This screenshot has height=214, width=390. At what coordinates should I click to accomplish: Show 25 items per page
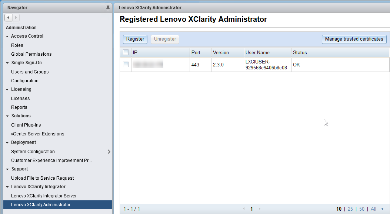(350, 209)
